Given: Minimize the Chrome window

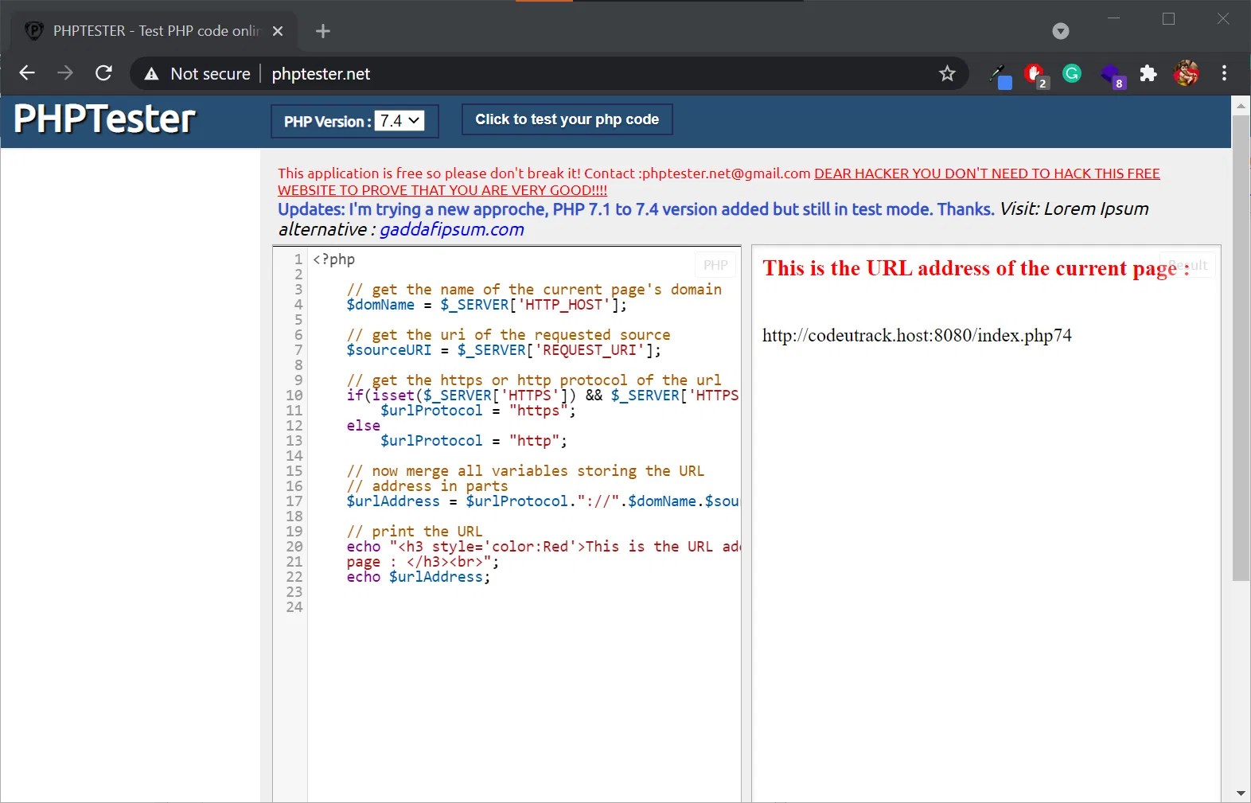Looking at the screenshot, I should tap(1114, 18).
